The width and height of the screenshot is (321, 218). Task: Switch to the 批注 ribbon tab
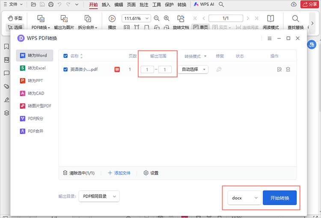tap(144, 5)
